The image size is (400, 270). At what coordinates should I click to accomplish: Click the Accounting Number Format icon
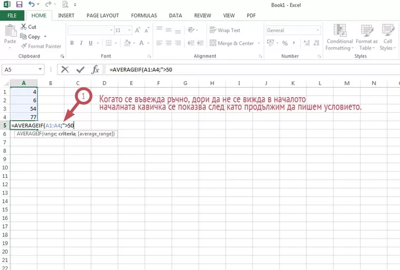pyautogui.click(x=270, y=43)
